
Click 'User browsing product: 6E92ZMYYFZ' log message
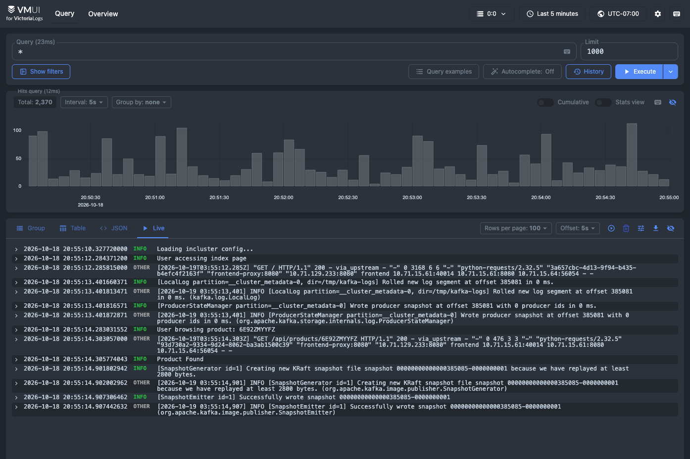click(x=216, y=330)
